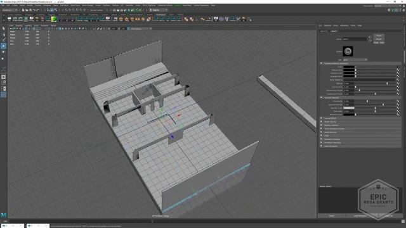
Task: Click the Hide button
Action: click(x=382, y=42)
